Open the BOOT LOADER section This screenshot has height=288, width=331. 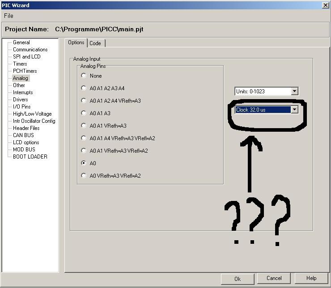[30, 157]
